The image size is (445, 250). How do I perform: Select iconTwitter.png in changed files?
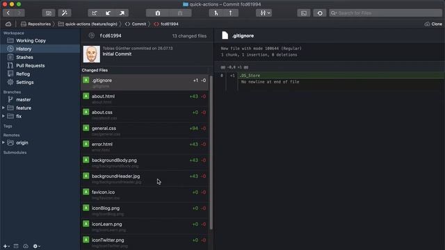point(145,242)
